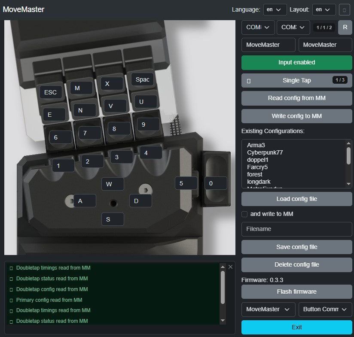Click the D joystick label
Viewport: 354px width, 337px height.
point(140,201)
